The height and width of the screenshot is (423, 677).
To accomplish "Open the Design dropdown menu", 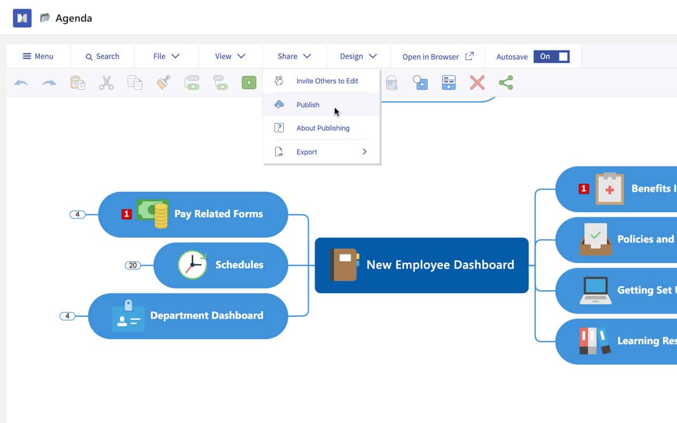I will (358, 57).
